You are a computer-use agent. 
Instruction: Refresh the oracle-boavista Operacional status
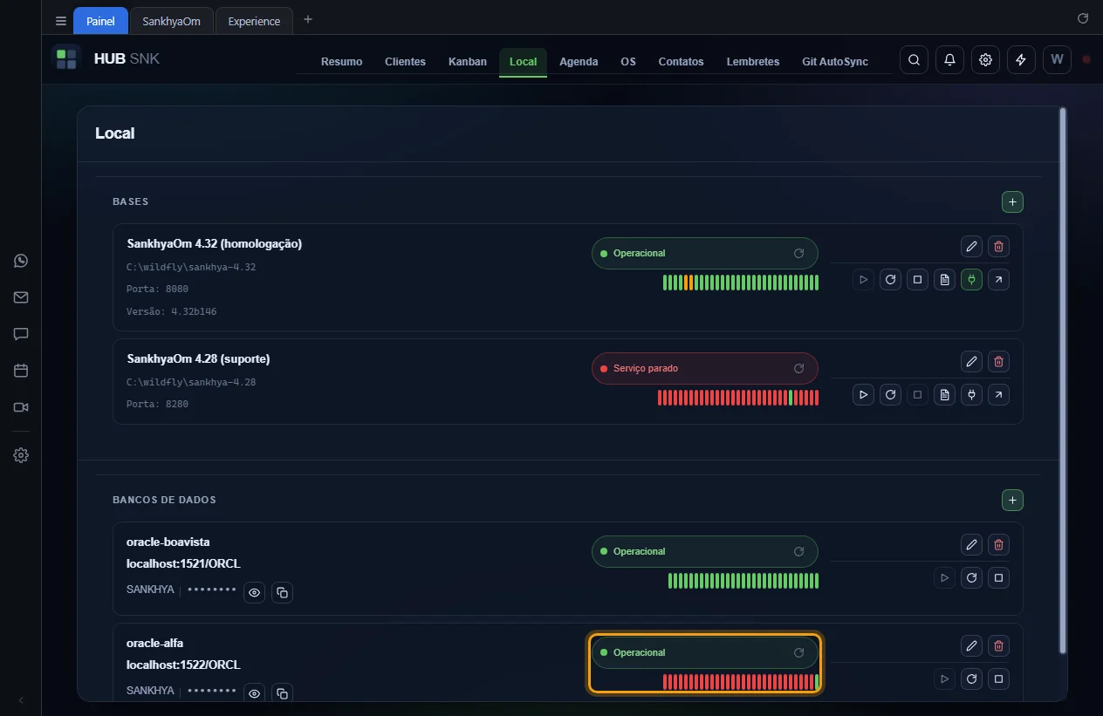tap(798, 552)
